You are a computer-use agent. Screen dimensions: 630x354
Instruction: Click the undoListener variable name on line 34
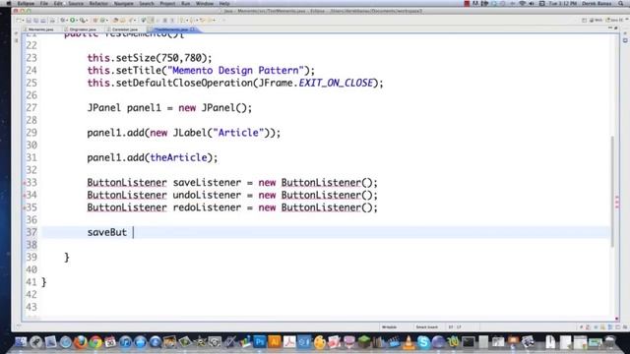pos(207,195)
